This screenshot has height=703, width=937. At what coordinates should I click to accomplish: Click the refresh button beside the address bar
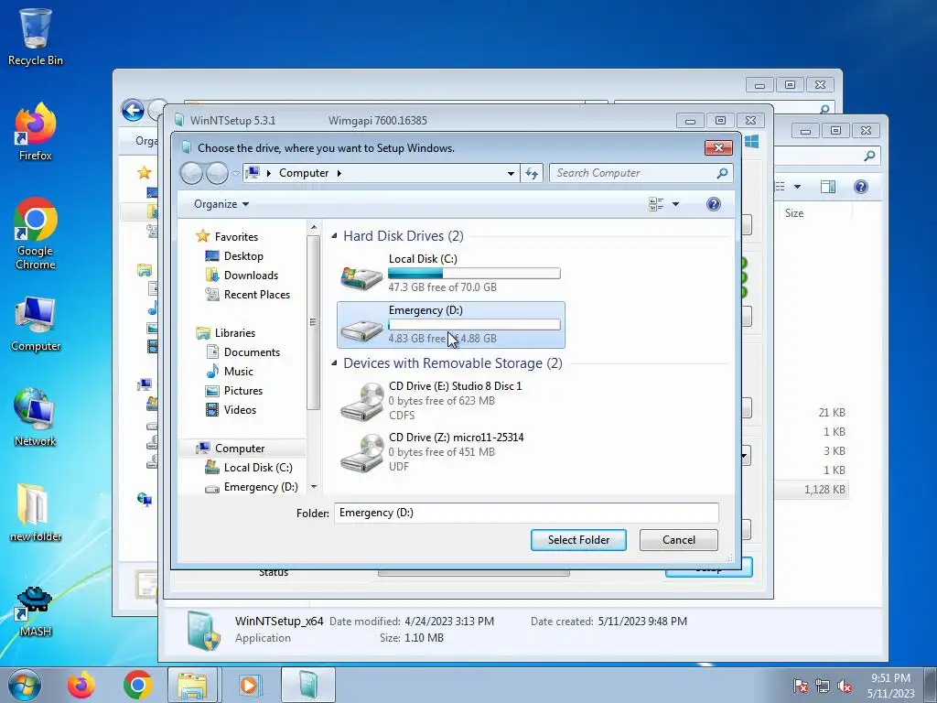(x=532, y=173)
